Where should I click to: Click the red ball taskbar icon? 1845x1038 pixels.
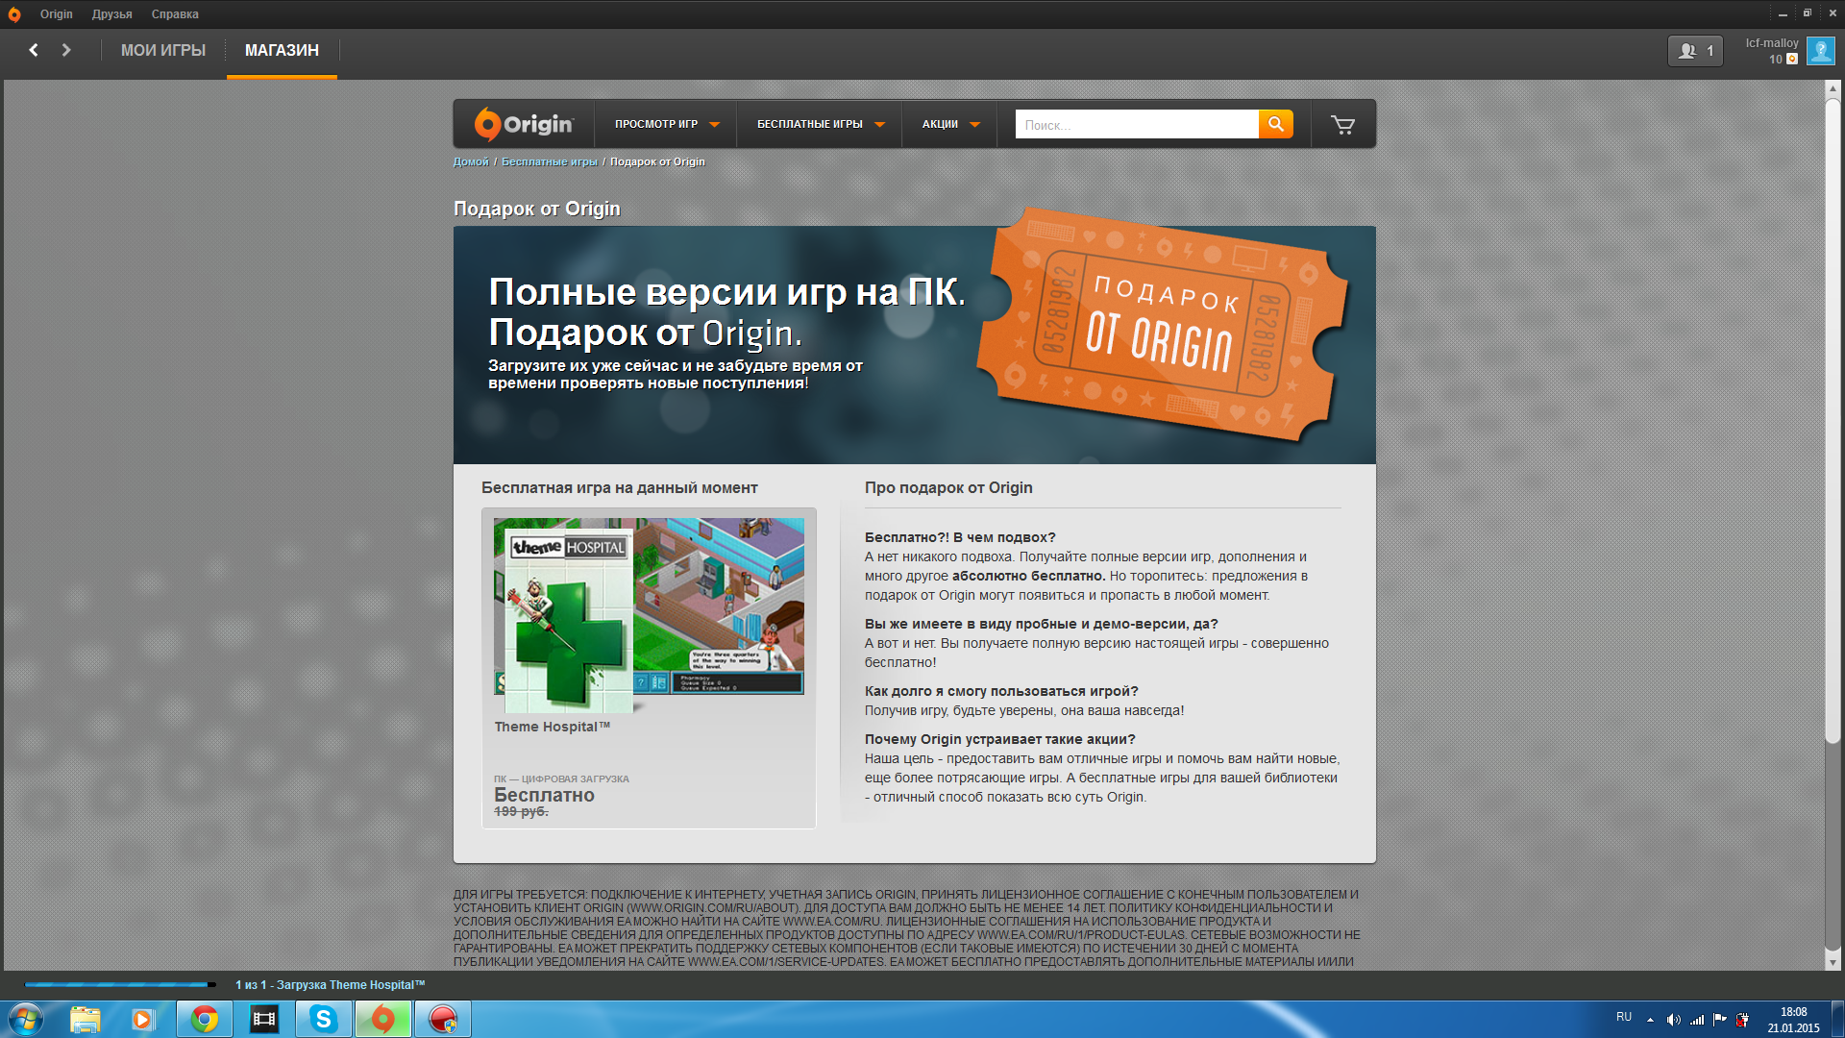[x=443, y=1019]
